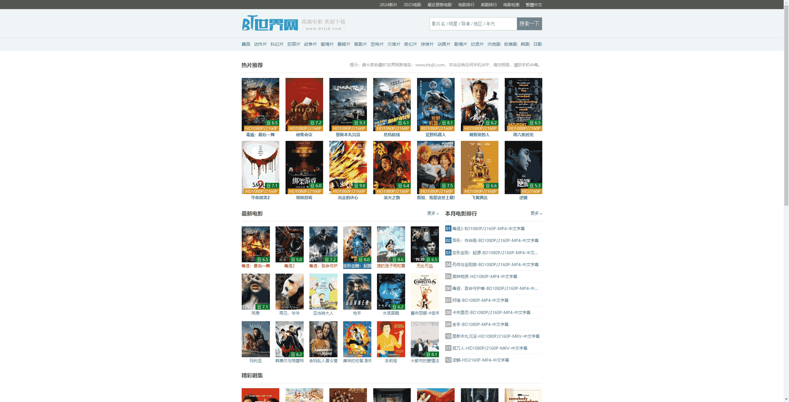
Task: Click the 亚当转大人 title link
Action: point(323,313)
